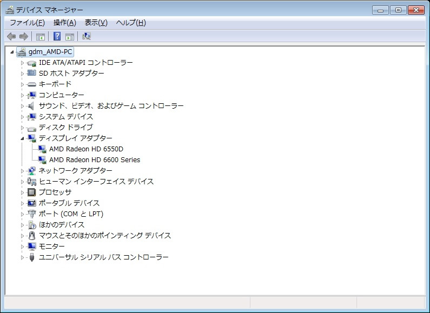Open the ヘルプ(H) menu
This screenshot has width=430, height=313.
click(131, 23)
